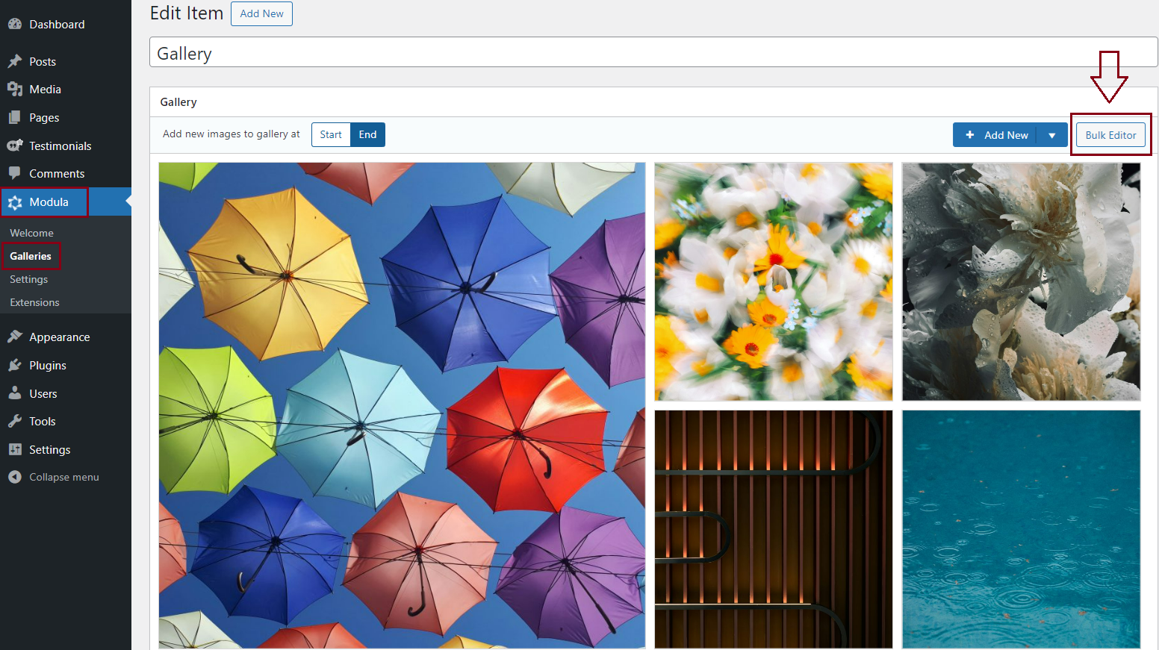1159x650 pixels.
Task: Click Add New beside Edit Item heading
Action: click(x=261, y=13)
